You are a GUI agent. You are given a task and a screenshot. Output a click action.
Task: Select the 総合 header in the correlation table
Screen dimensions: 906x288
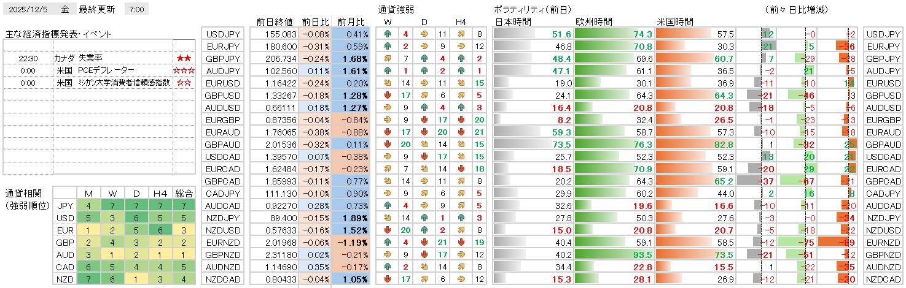tap(184, 193)
